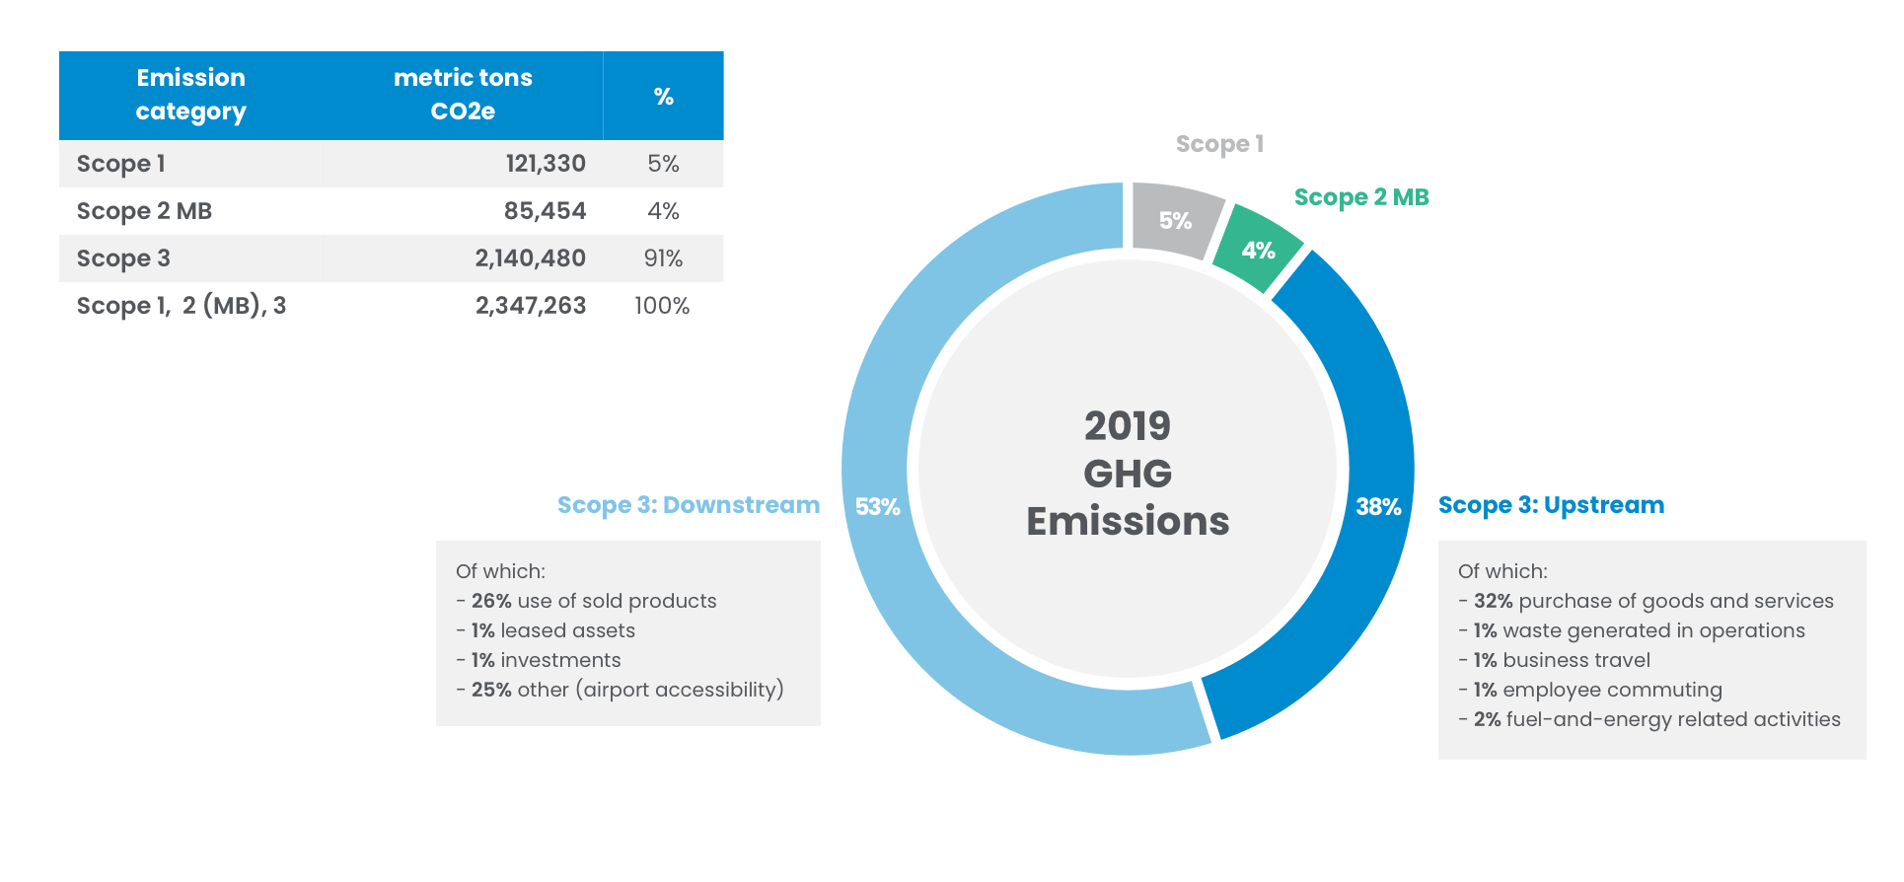
Task: Click the 'Scope 2 MB' row label
Action: 144,211
